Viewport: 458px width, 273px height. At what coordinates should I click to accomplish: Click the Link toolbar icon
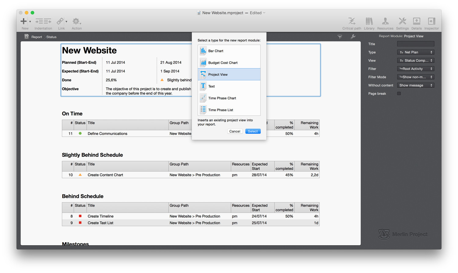(60, 21)
